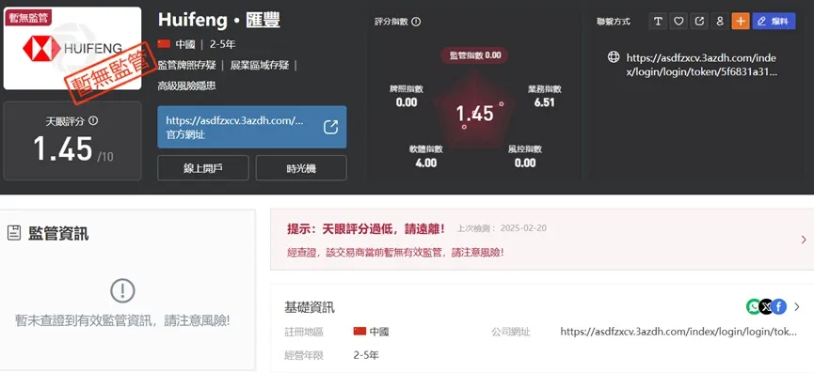Click the Facebook share icon

coord(778,306)
